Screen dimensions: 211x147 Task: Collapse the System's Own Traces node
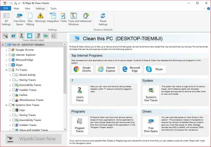pos(6,105)
